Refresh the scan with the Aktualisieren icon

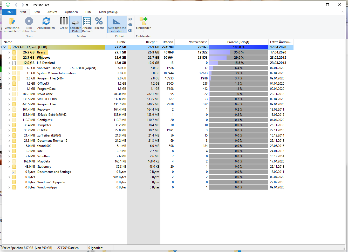click(46, 21)
